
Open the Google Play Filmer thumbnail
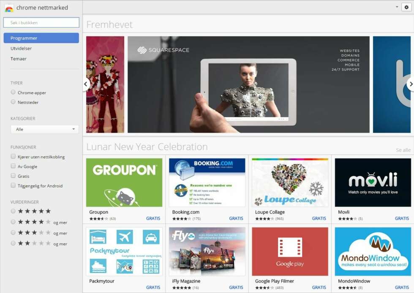click(290, 252)
